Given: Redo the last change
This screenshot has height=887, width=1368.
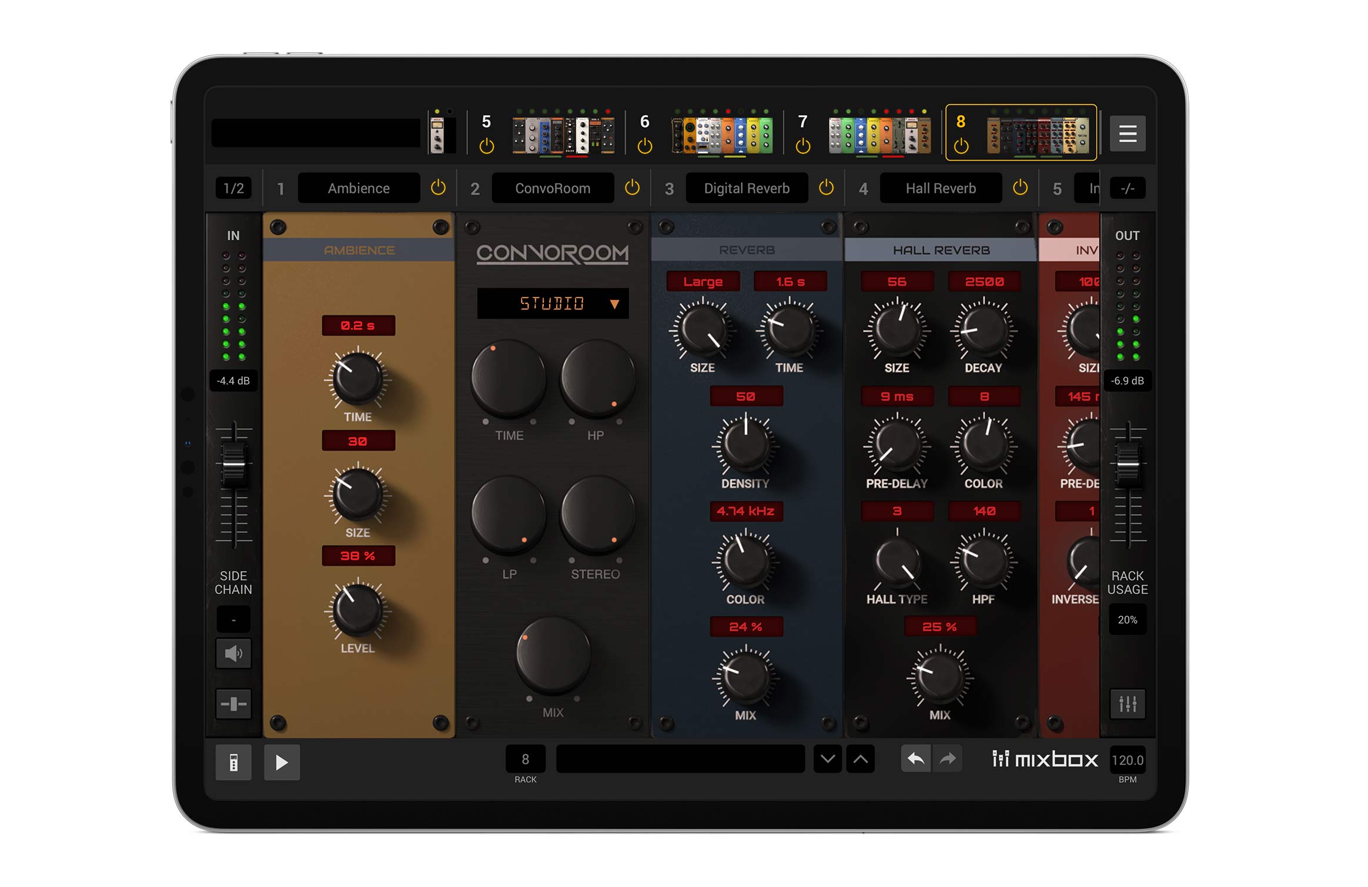Looking at the screenshot, I should pos(948,759).
